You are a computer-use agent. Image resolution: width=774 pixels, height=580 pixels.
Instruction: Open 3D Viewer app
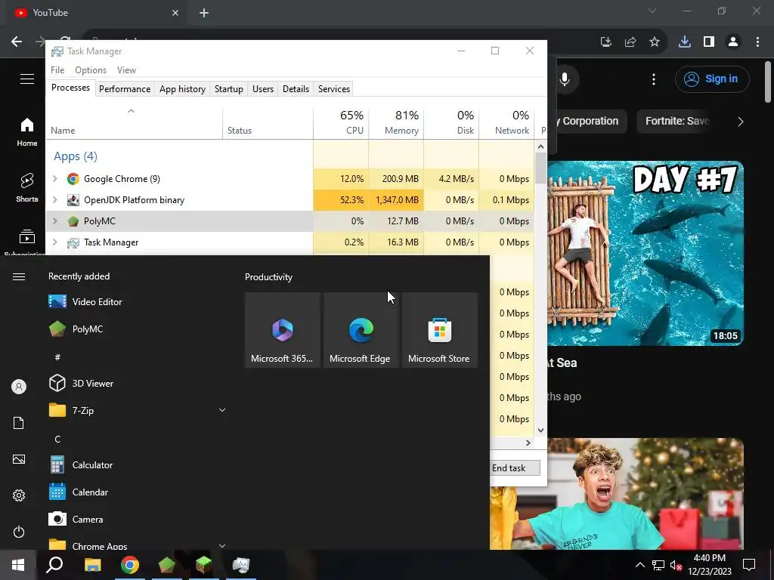point(81,383)
